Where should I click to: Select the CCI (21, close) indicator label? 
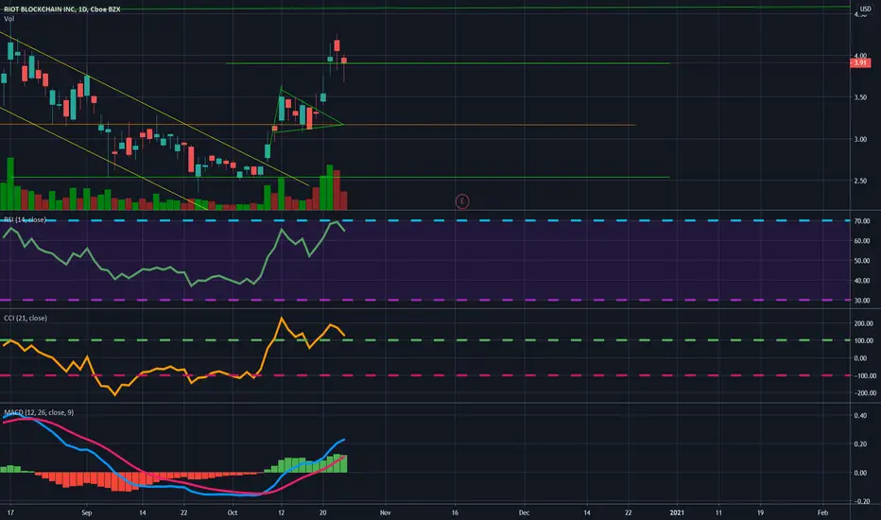click(26, 319)
